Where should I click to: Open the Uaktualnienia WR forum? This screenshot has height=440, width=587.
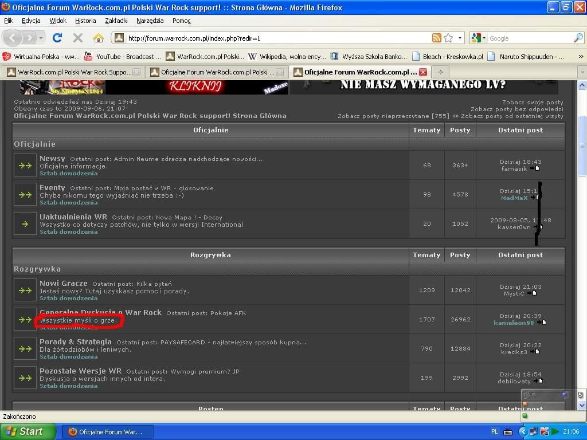pyautogui.click(x=73, y=217)
